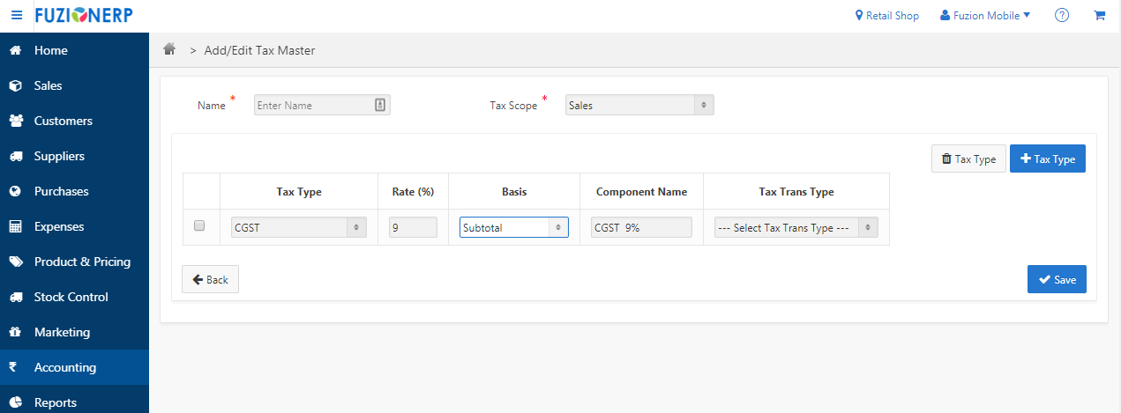Viewport: 1121px width, 413px height.
Task: Open the Tax Type CGST dropdown
Action: [x=298, y=227]
